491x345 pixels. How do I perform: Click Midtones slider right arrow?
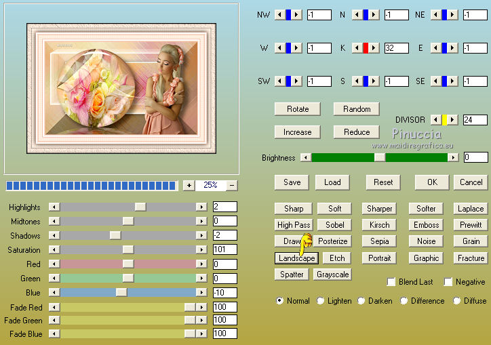[201, 222]
